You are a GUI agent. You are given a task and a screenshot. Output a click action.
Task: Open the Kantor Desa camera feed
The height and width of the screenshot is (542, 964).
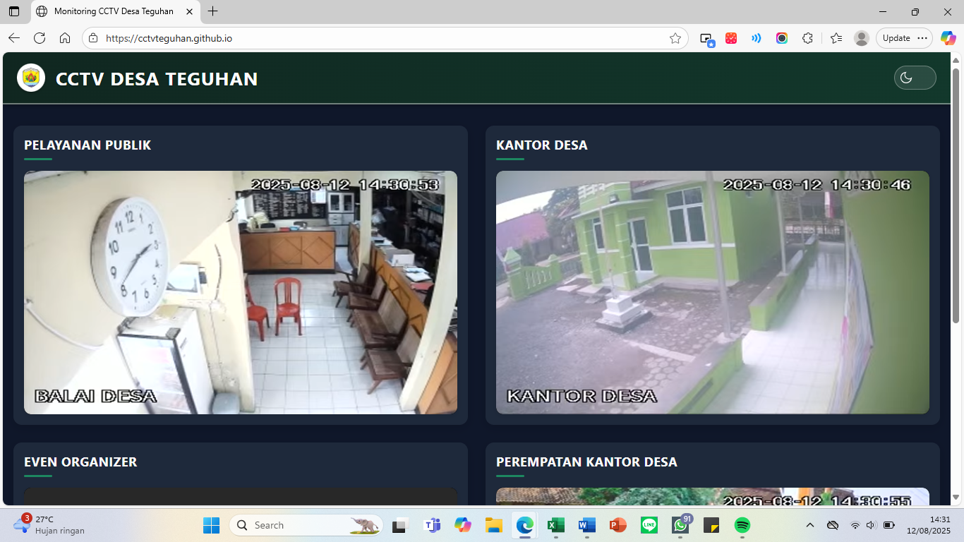713,292
